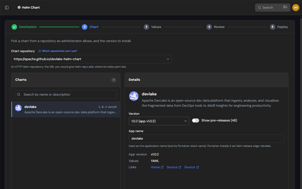Select the devlake chart row
Image resolution: width=302 pixels, height=189 pixels.
[x=66, y=109]
